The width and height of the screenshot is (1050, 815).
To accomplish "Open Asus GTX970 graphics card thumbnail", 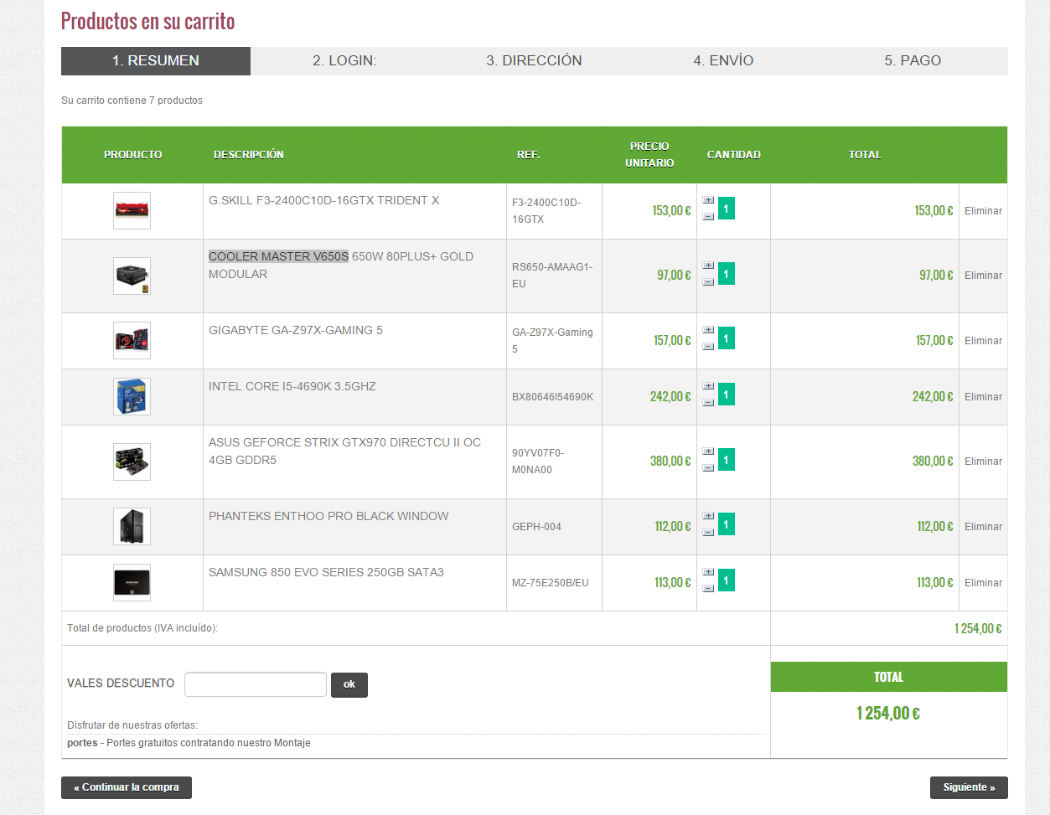I will click(132, 462).
